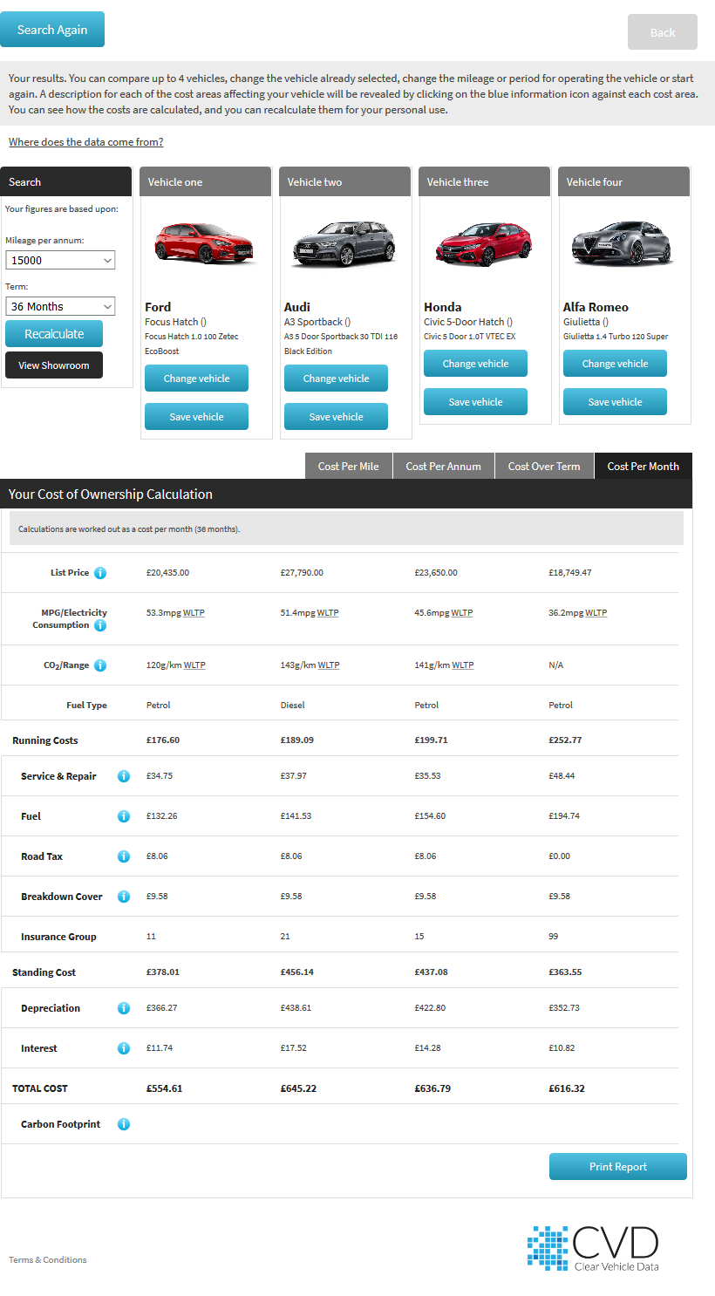The width and height of the screenshot is (715, 1296).
Task: Change vehicle for the Alfa Romeo Giulietta
Action: point(615,364)
